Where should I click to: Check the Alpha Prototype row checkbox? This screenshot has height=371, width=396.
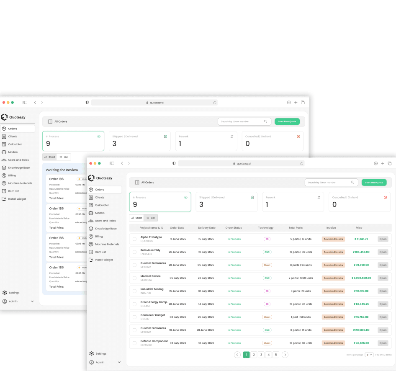[x=134, y=239]
